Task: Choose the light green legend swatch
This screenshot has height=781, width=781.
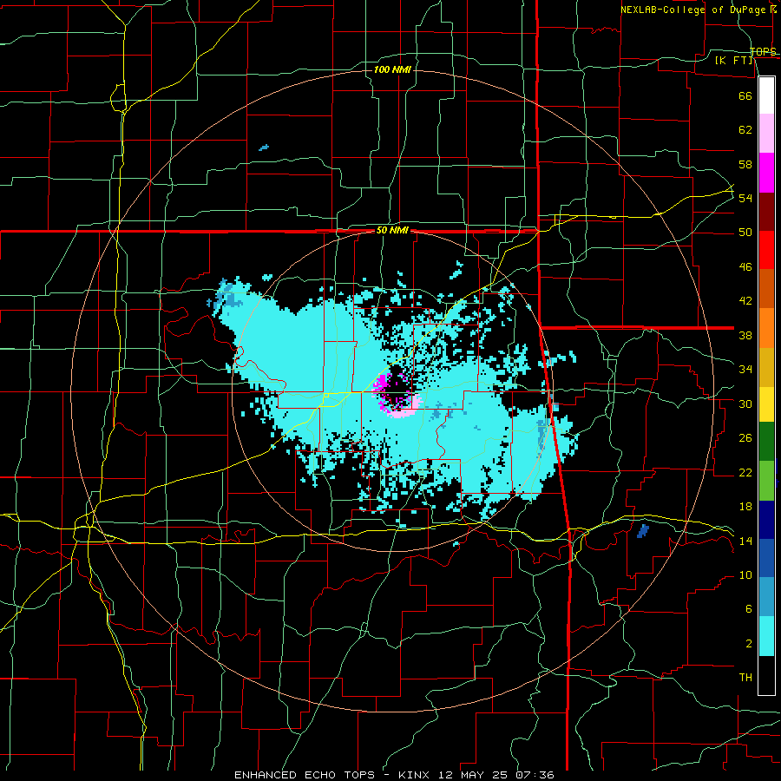Action: (766, 481)
